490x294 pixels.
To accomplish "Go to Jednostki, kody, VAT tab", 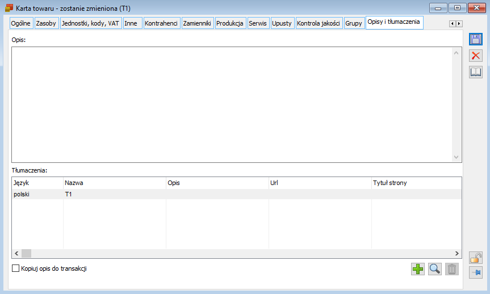I will (x=91, y=23).
